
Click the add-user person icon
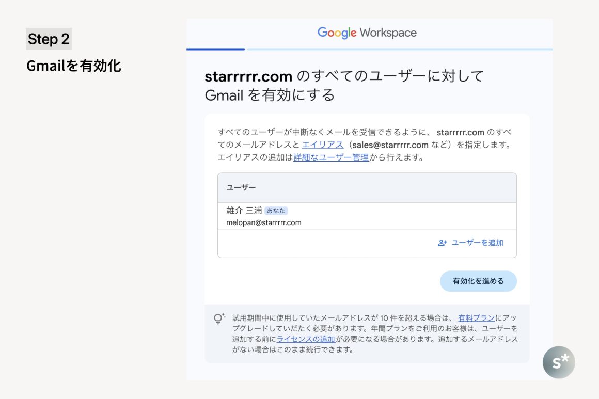(x=442, y=243)
